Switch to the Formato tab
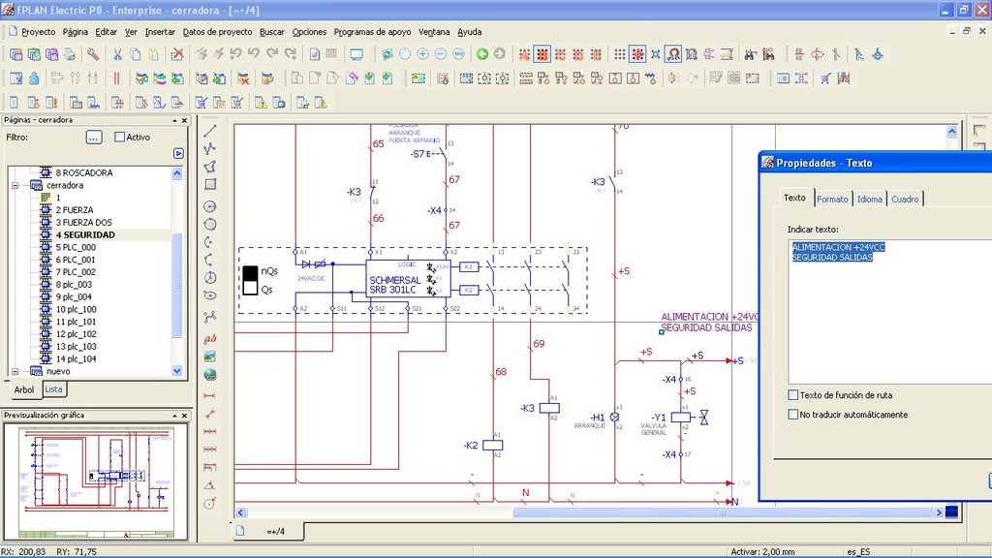 click(x=832, y=199)
